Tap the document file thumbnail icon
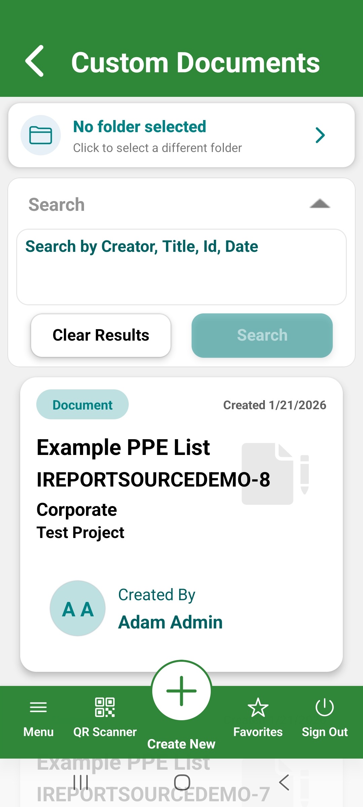363x807 pixels. click(275, 473)
